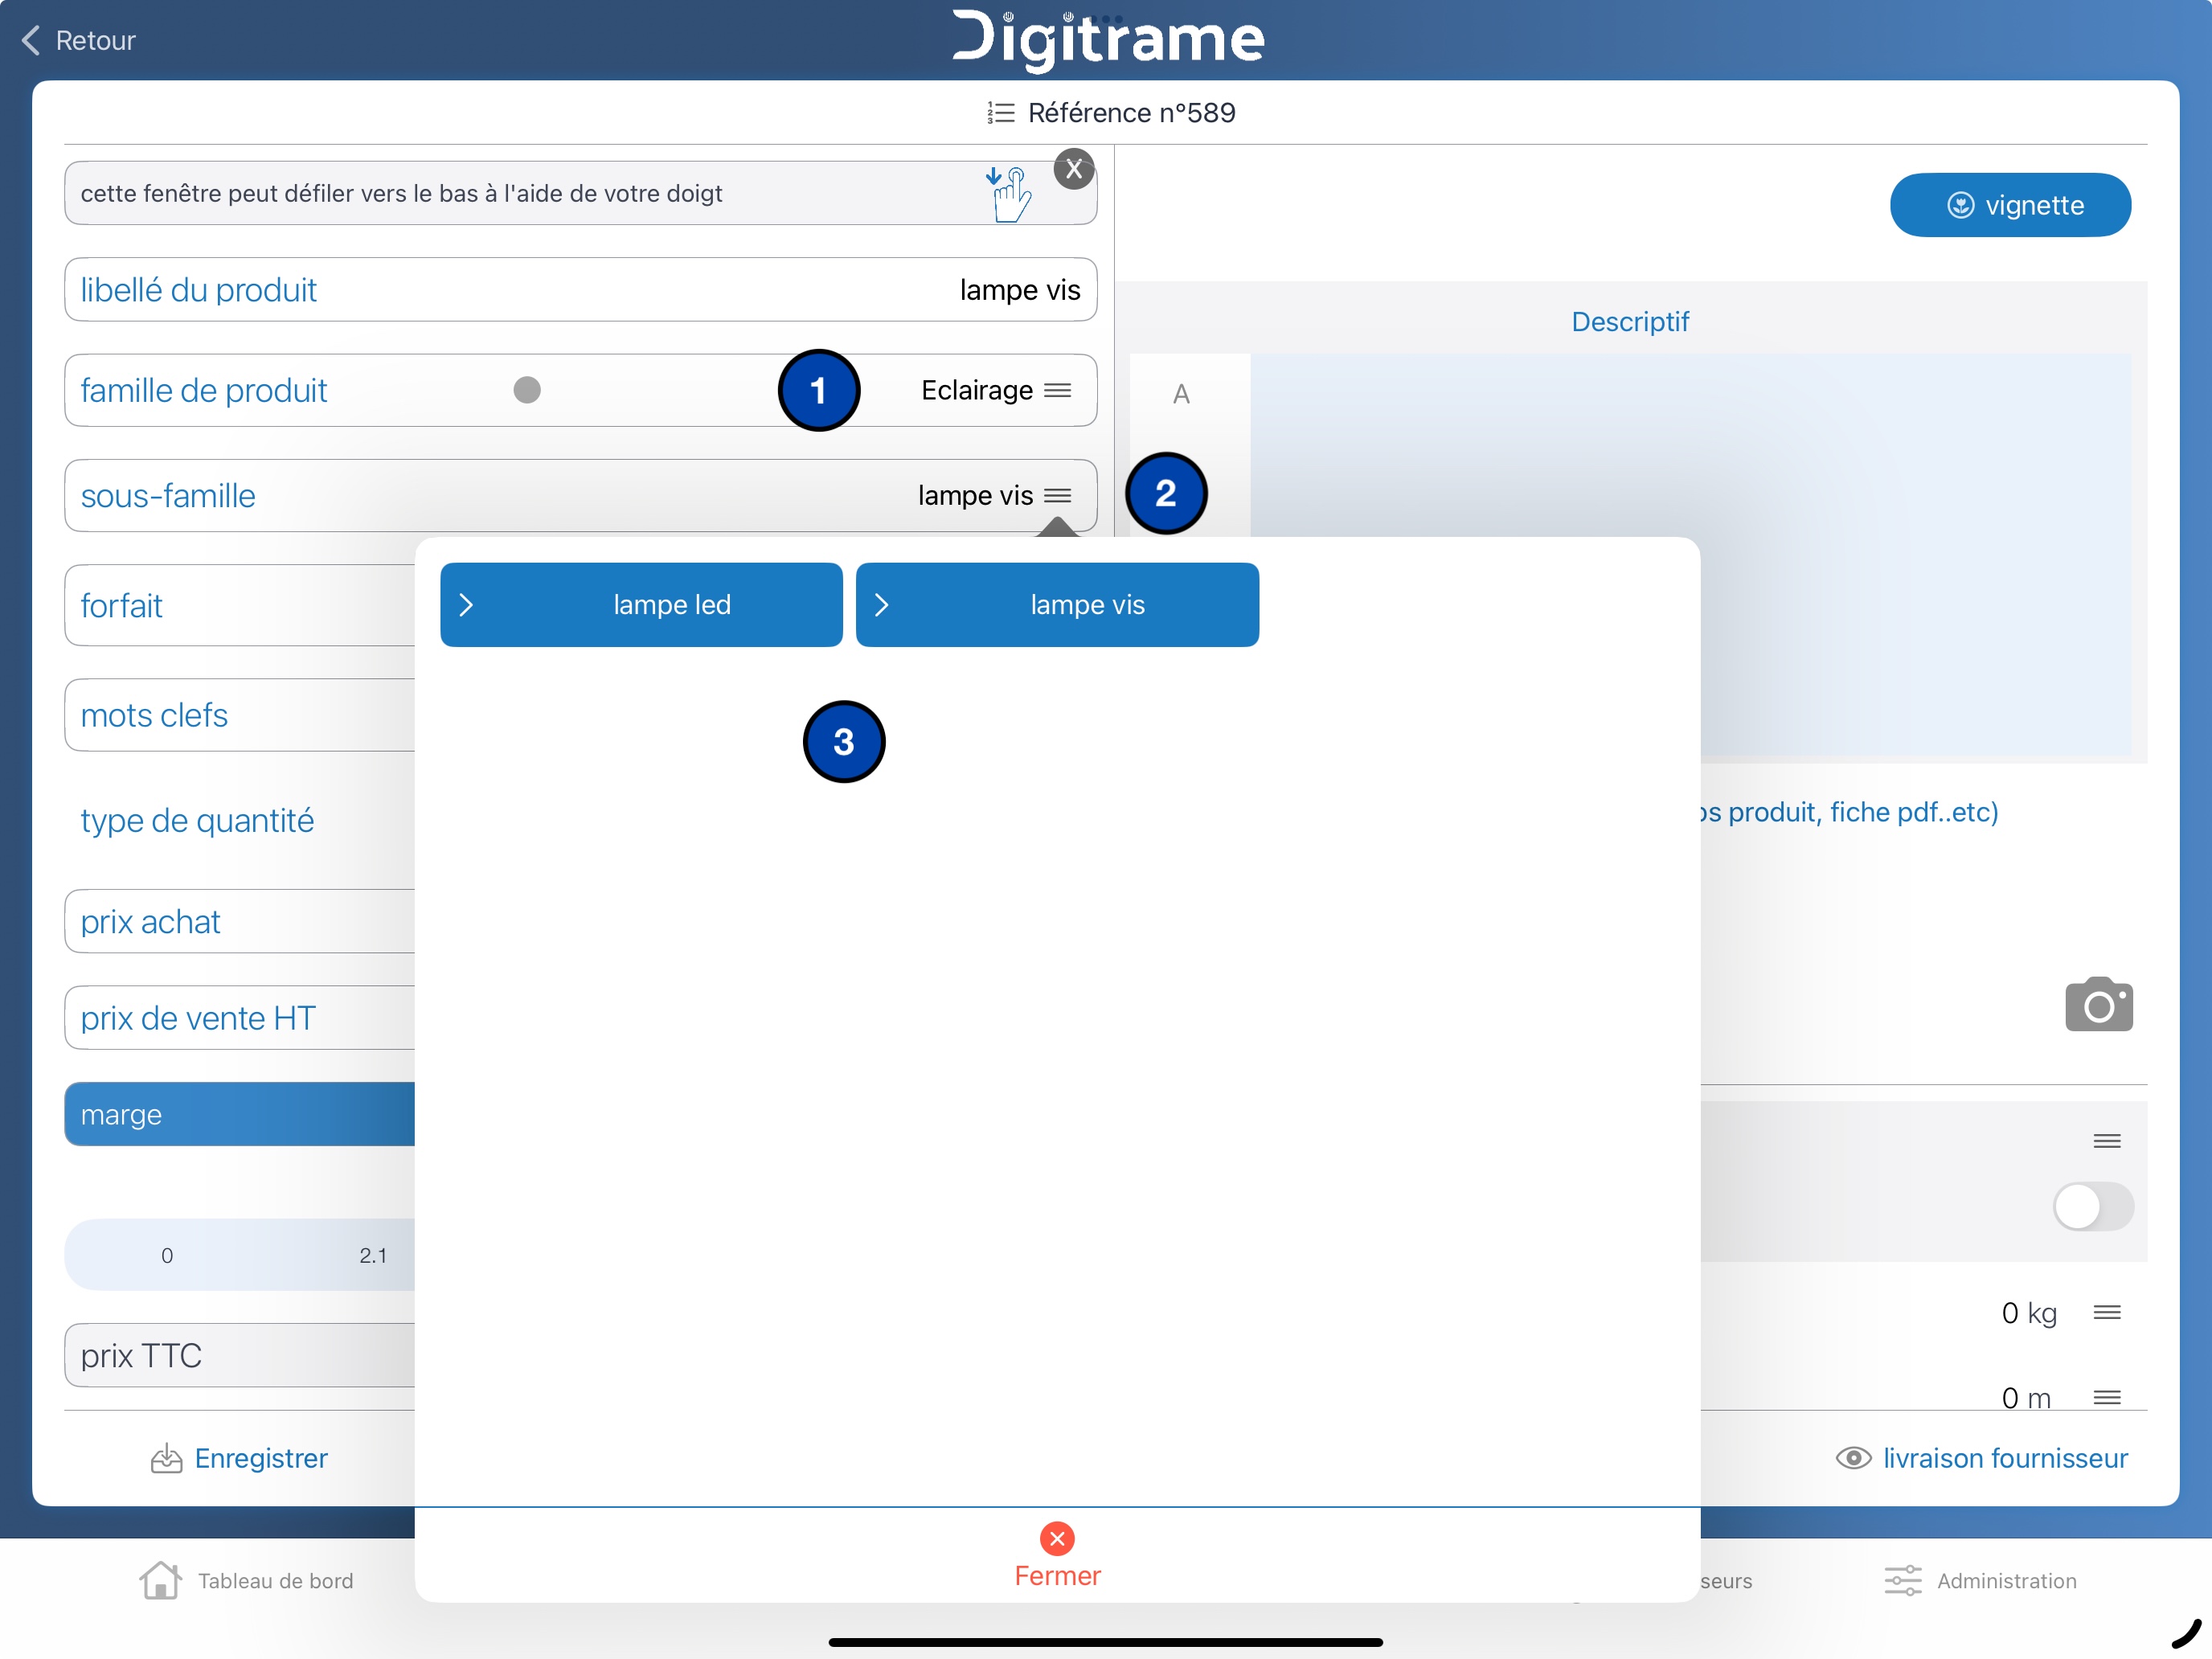Open the Eclairage famille dropdown

click(996, 390)
